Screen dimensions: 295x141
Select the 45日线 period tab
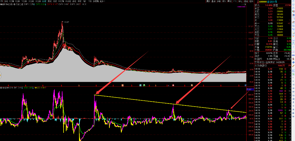[x=68, y=1]
